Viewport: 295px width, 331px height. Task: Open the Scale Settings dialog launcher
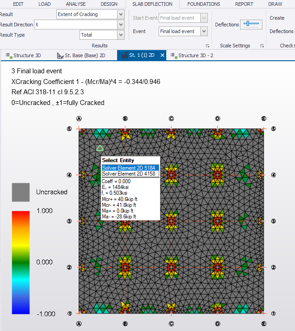click(262, 46)
